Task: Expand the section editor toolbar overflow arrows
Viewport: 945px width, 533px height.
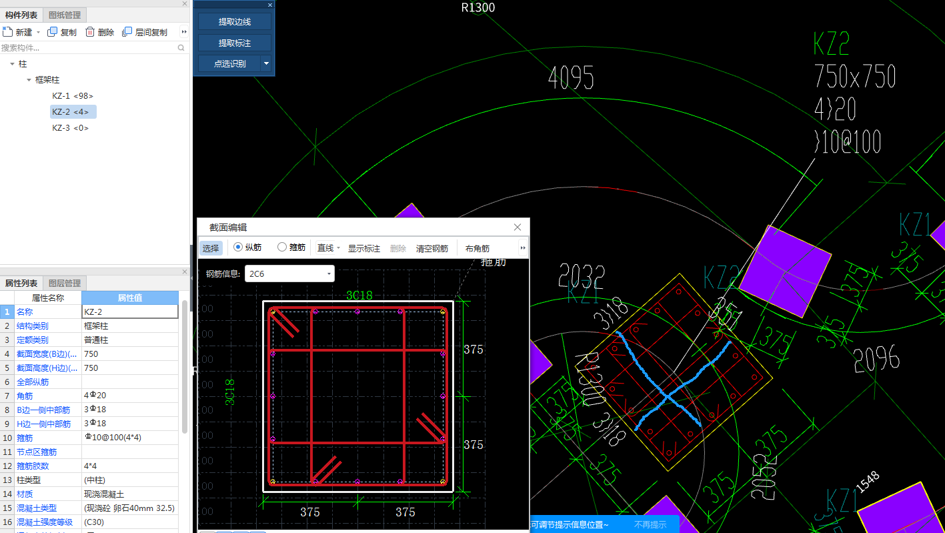Action: 523,248
